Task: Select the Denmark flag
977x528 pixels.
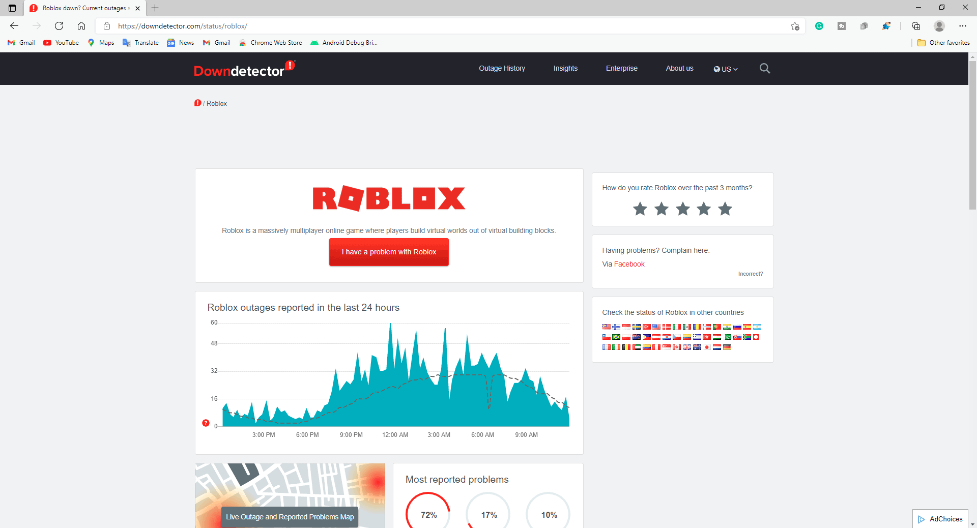Action: tap(667, 327)
